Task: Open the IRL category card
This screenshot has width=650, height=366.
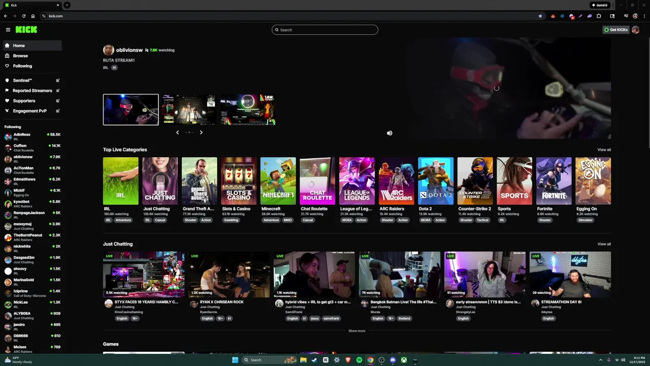Action: (x=121, y=181)
